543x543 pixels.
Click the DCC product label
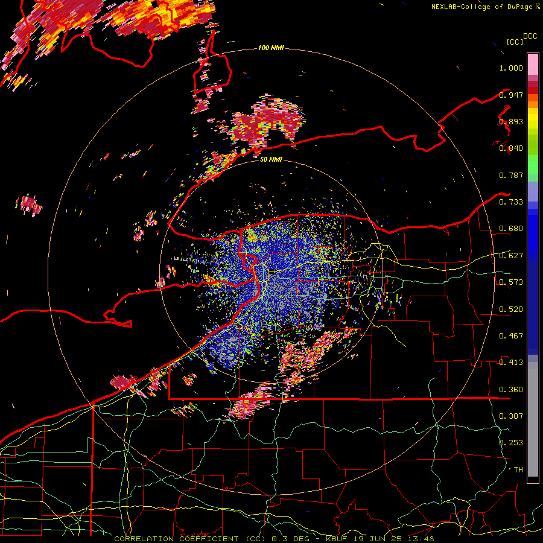[x=530, y=36]
